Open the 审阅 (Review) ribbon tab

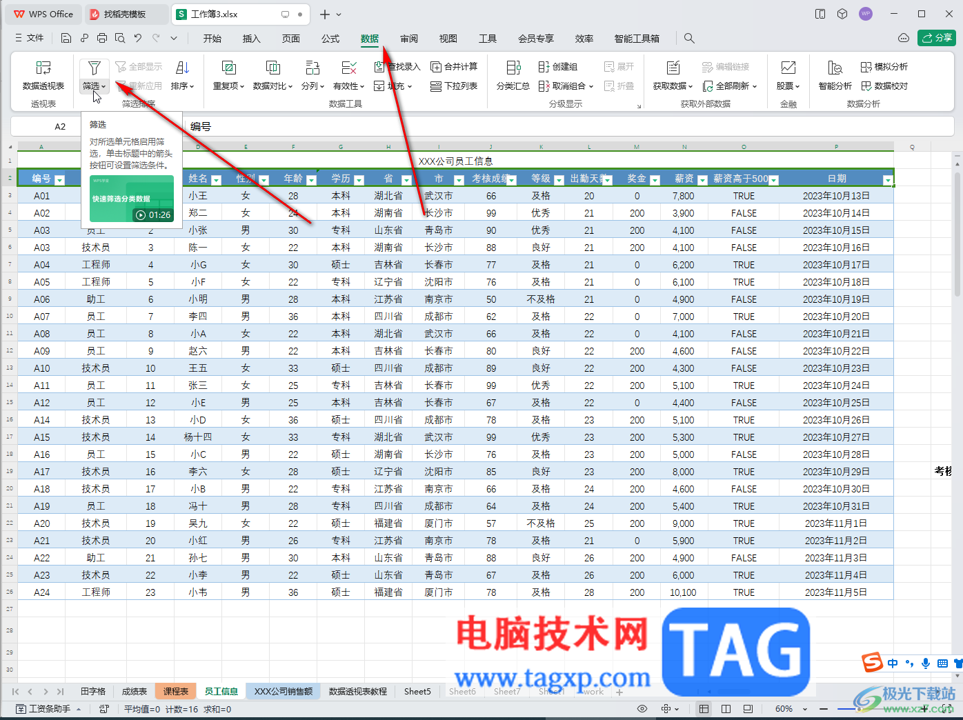(x=409, y=39)
